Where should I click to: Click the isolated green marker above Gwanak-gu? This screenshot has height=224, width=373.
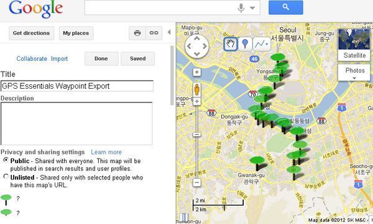click(x=257, y=160)
